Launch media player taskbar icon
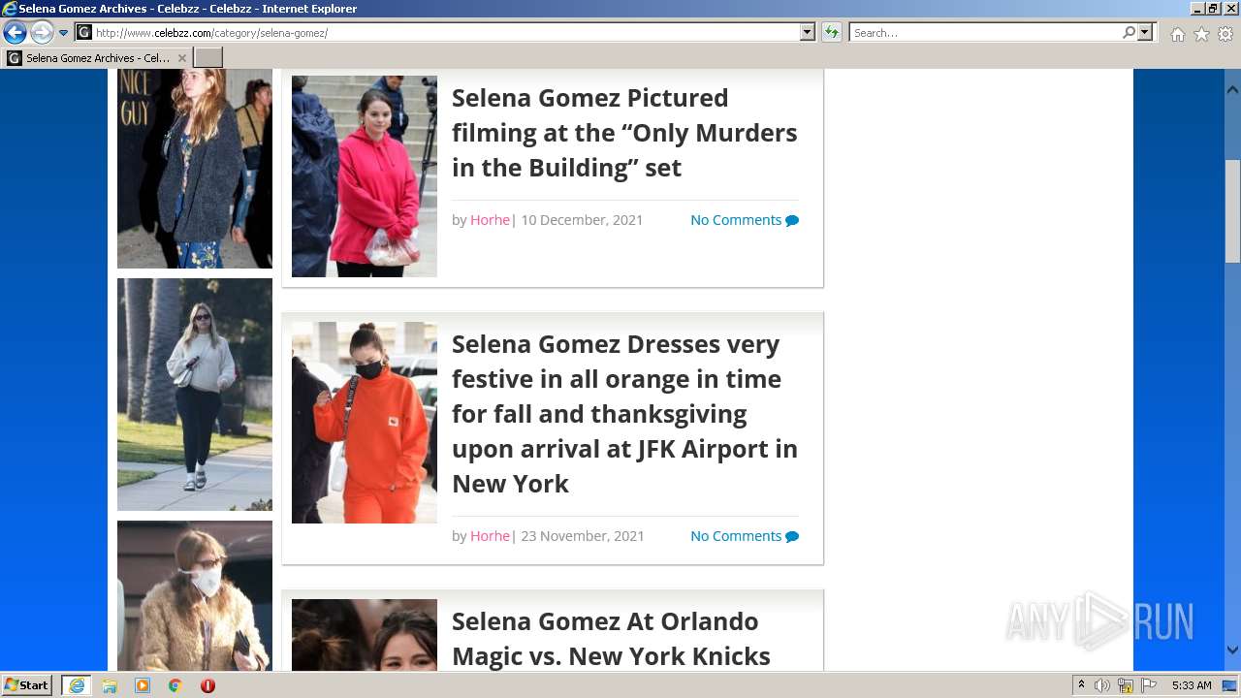 point(143,685)
